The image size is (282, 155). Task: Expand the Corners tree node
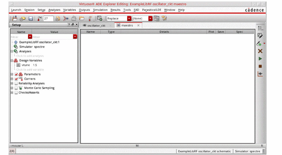12,79
